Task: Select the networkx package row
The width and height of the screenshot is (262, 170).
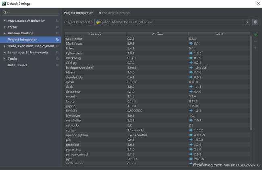Action: (x=157, y=125)
